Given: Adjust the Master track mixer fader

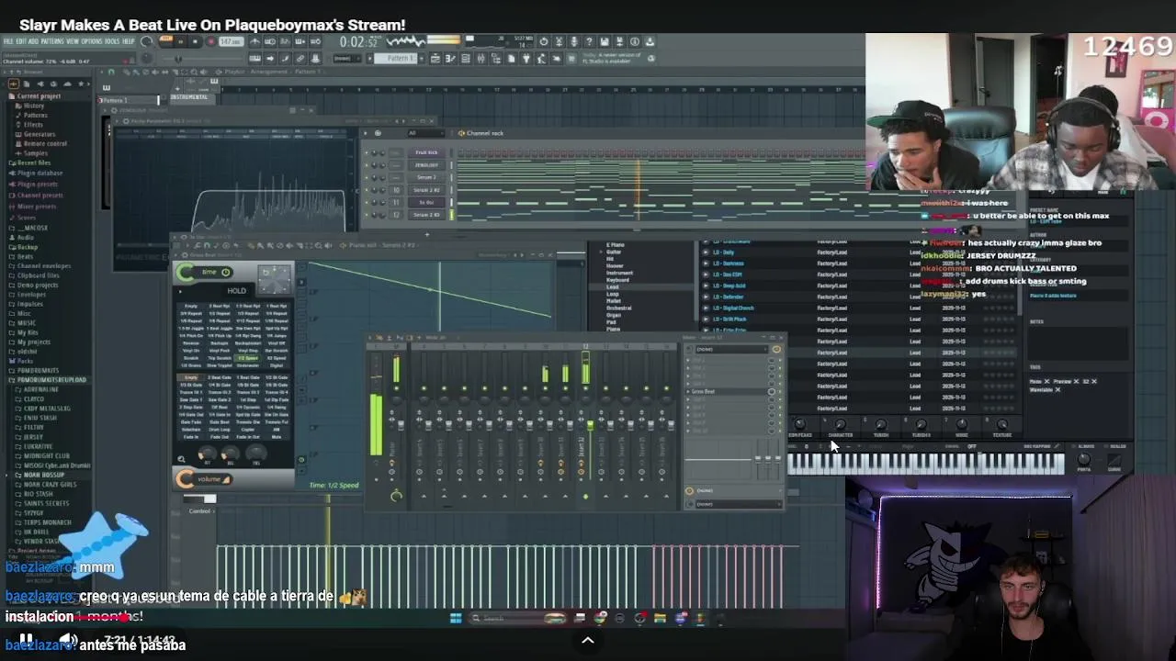Looking at the screenshot, I should click(401, 425).
